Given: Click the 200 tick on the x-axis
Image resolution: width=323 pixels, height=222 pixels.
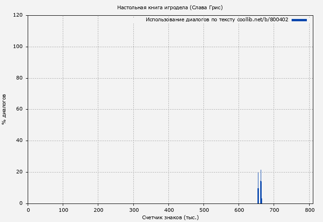Looking at the screenshot, I should (98, 210).
